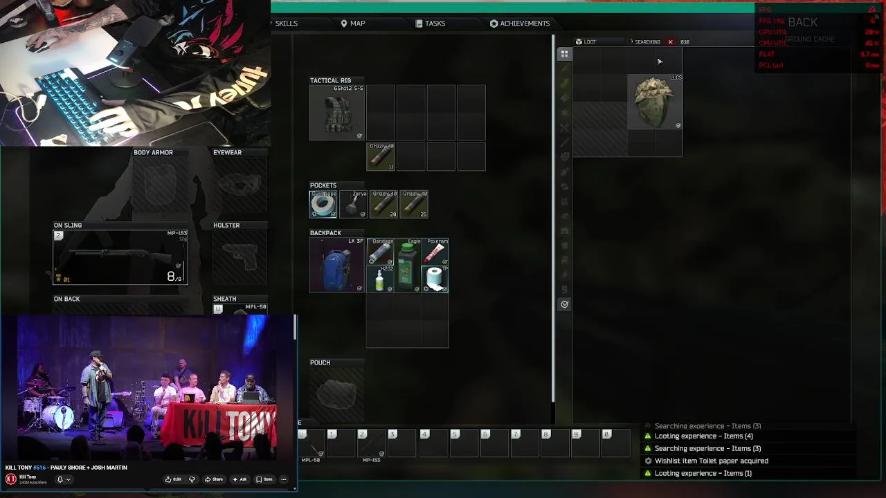
Task: Click 'Looting experience - Items (4)' notification
Action: click(703, 436)
